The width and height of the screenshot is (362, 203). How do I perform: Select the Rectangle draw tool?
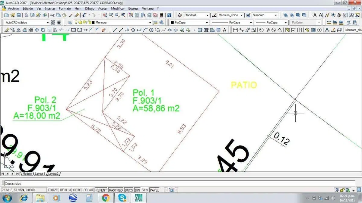139,30
